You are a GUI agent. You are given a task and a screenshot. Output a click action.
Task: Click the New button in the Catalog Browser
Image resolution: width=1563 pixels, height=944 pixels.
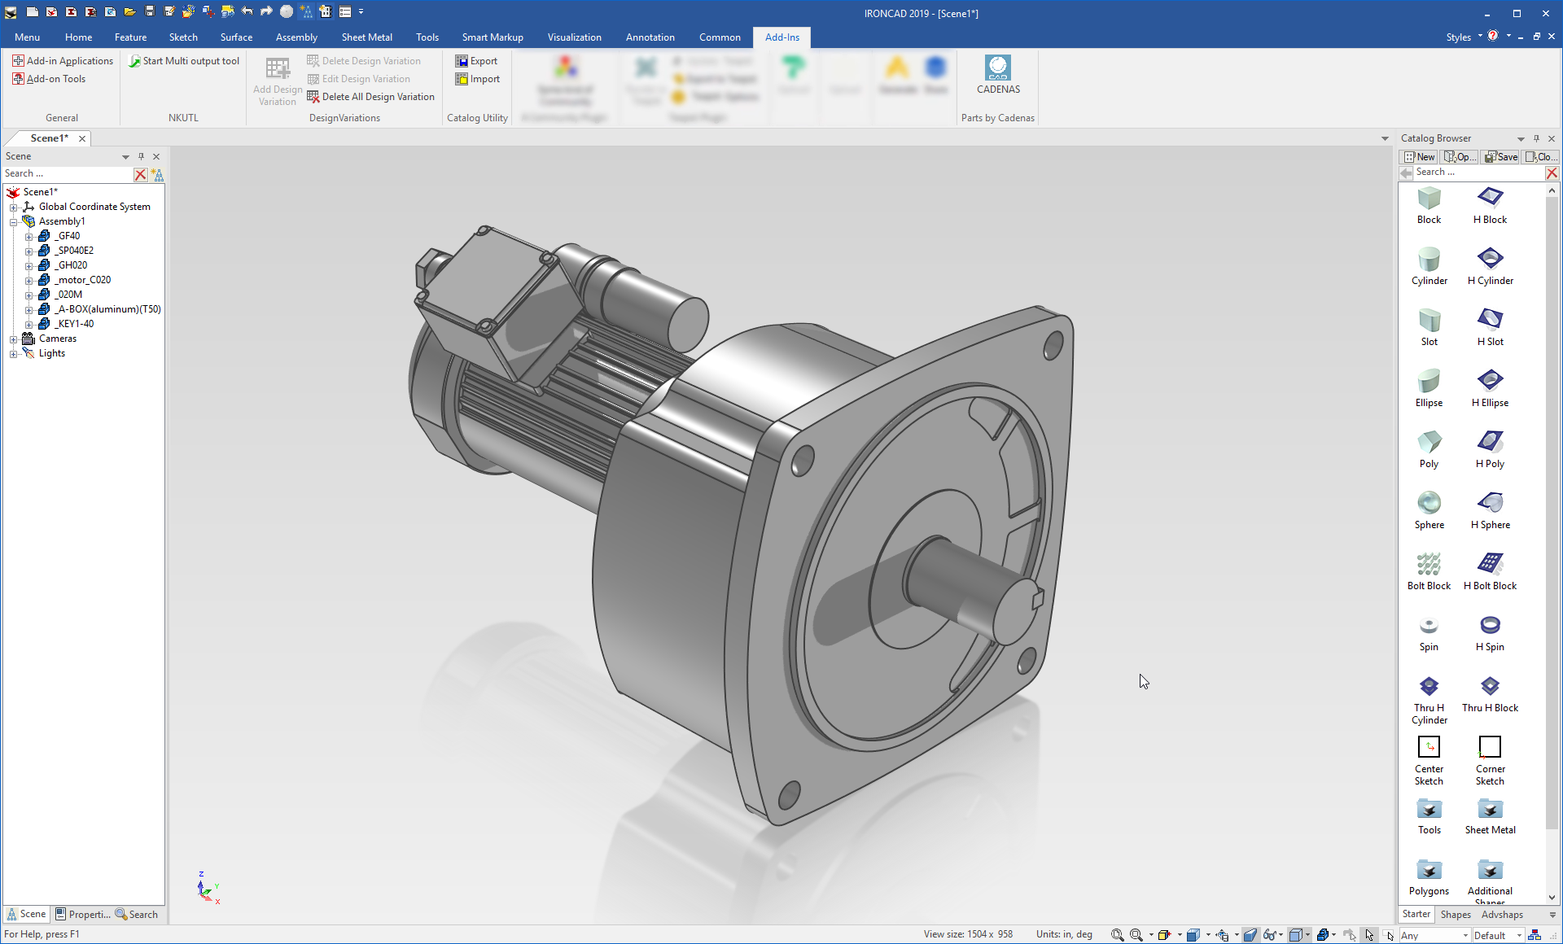pos(1418,156)
